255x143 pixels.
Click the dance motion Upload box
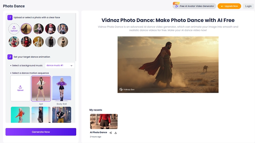tap(20, 88)
